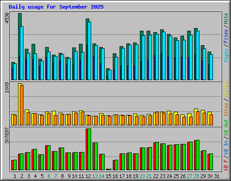The width and height of the screenshot is (231, 181).
Task: Click green weekend day label "27"
Action: (189, 176)
